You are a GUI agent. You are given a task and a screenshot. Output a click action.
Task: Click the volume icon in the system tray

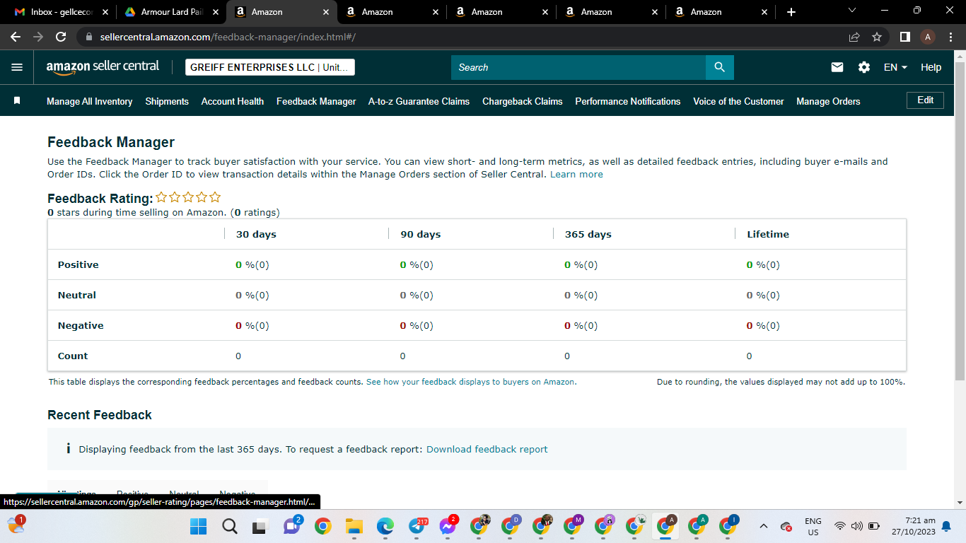(857, 526)
